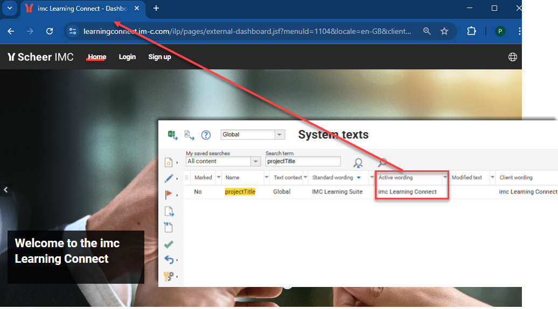Click the text export icon beside Excel

tap(190, 135)
